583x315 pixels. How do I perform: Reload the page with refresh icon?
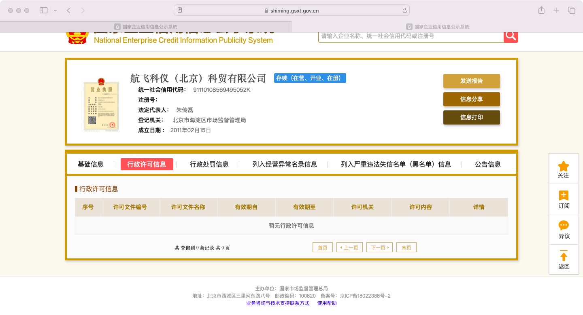(404, 11)
